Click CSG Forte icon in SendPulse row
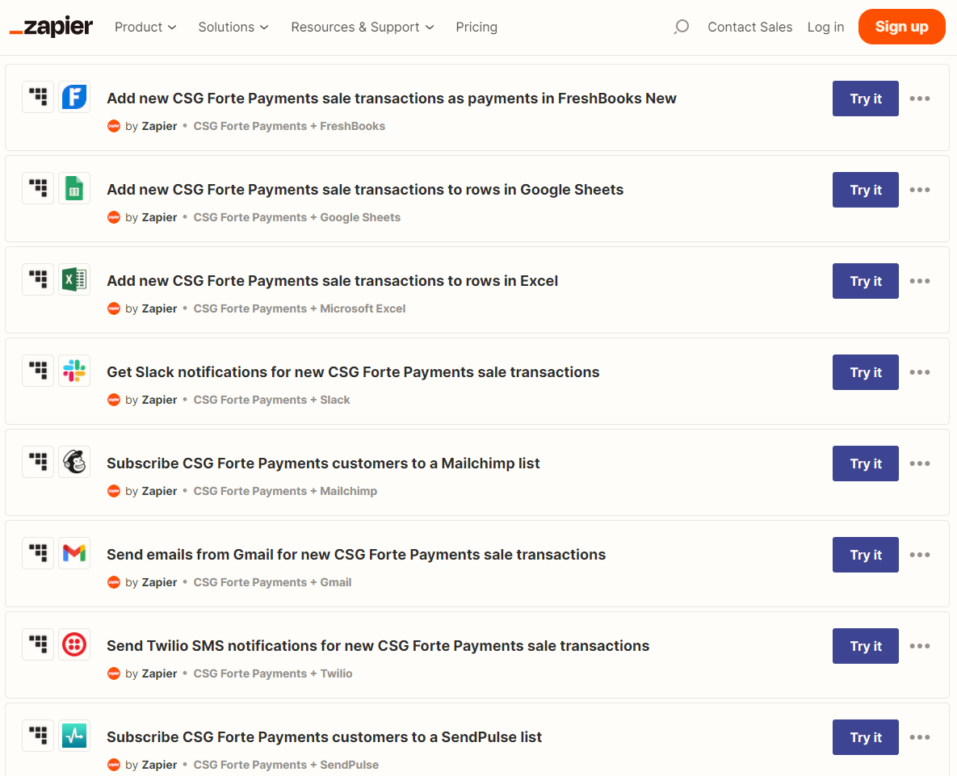The height and width of the screenshot is (776, 957). pos(38,735)
